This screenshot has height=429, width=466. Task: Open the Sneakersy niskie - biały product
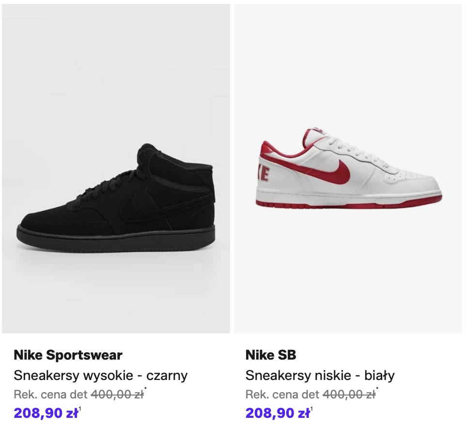point(320,375)
